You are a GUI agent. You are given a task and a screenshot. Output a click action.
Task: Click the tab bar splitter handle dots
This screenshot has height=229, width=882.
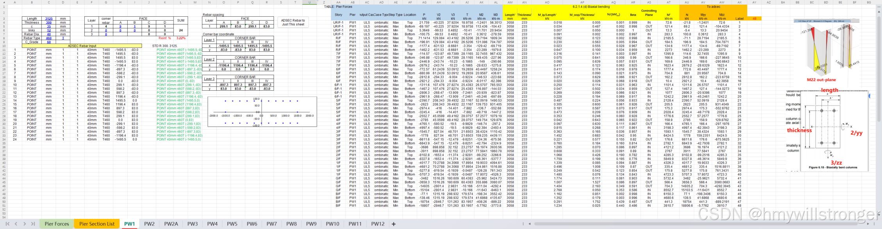pyautogui.click(x=523, y=224)
